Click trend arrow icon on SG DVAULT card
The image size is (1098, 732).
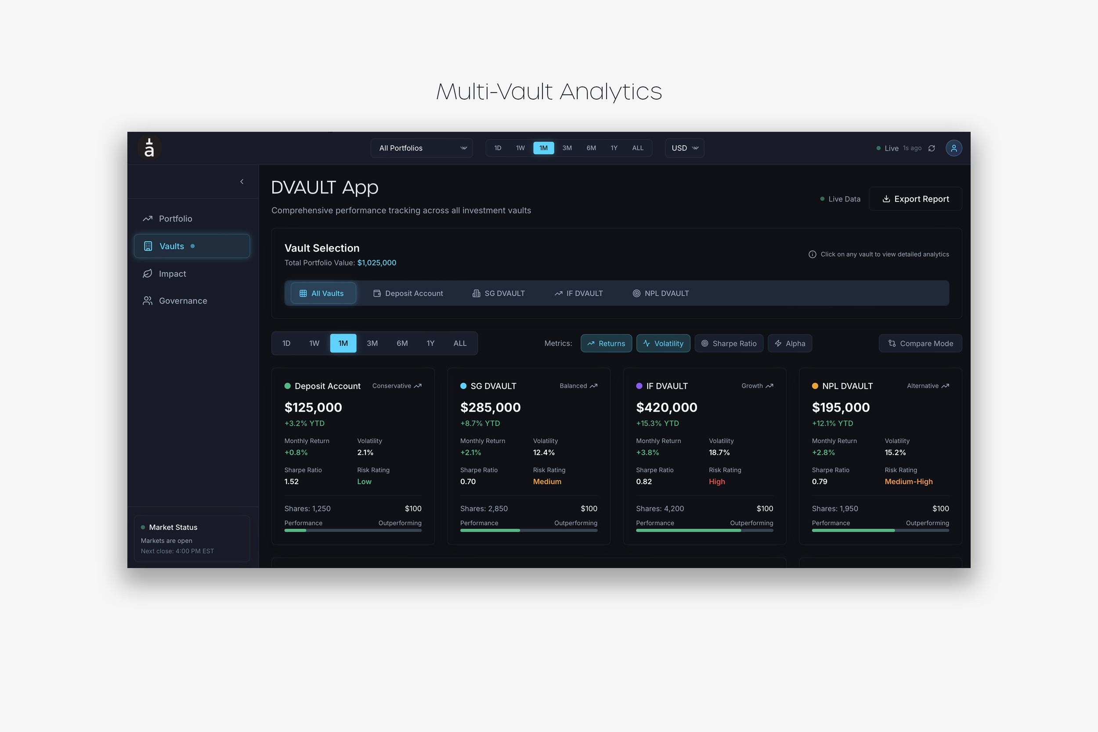(593, 386)
